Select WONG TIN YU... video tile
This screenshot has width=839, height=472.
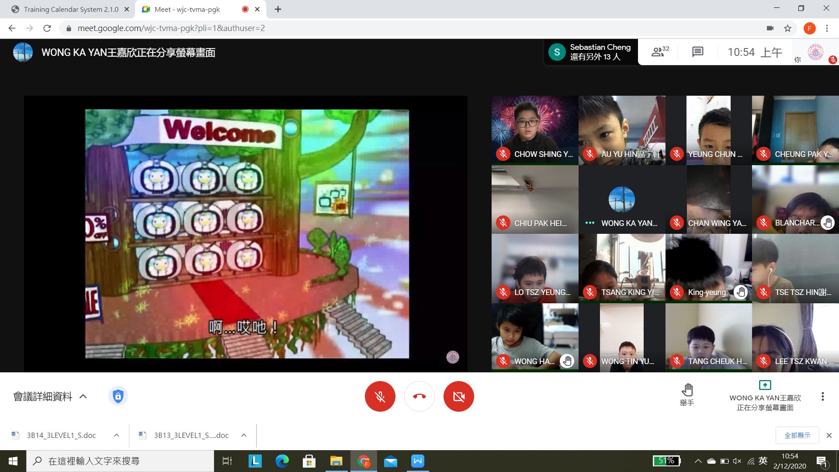[622, 337]
